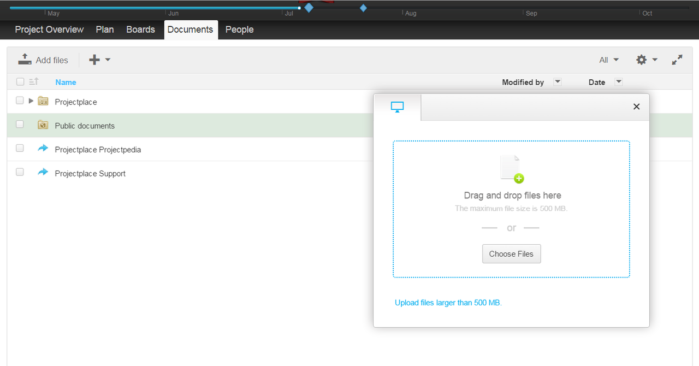Open Modified by column filter arrow

point(558,82)
